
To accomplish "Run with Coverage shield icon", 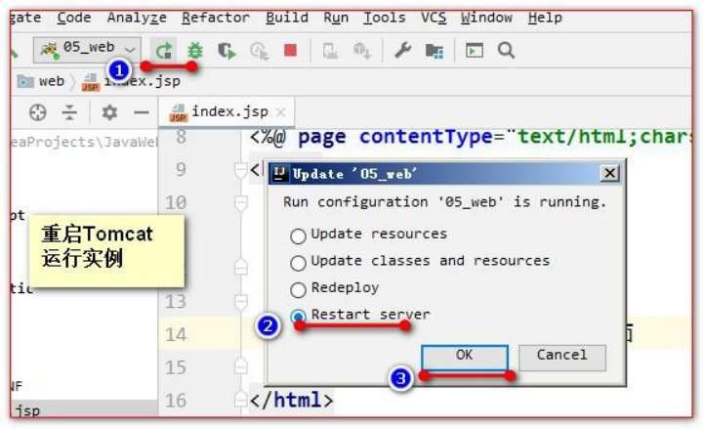I will pyautogui.click(x=227, y=51).
